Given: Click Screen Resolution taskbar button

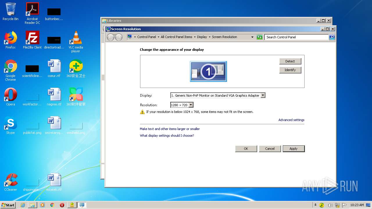Looking at the screenshot, I should [82, 205].
